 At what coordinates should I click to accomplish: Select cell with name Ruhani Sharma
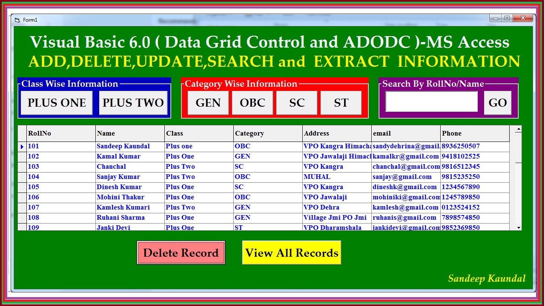tap(130, 218)
